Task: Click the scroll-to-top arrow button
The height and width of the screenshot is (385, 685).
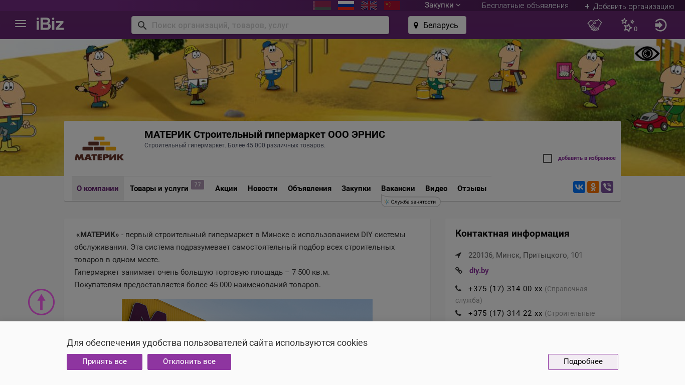Action: [42, 302]
